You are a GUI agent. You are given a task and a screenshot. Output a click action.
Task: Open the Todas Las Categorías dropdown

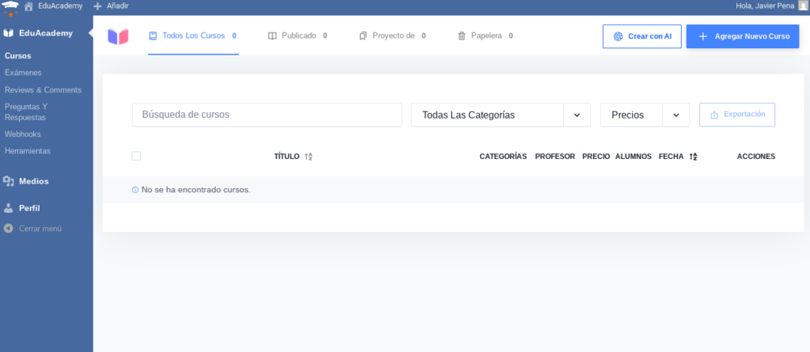pos(501,115)
